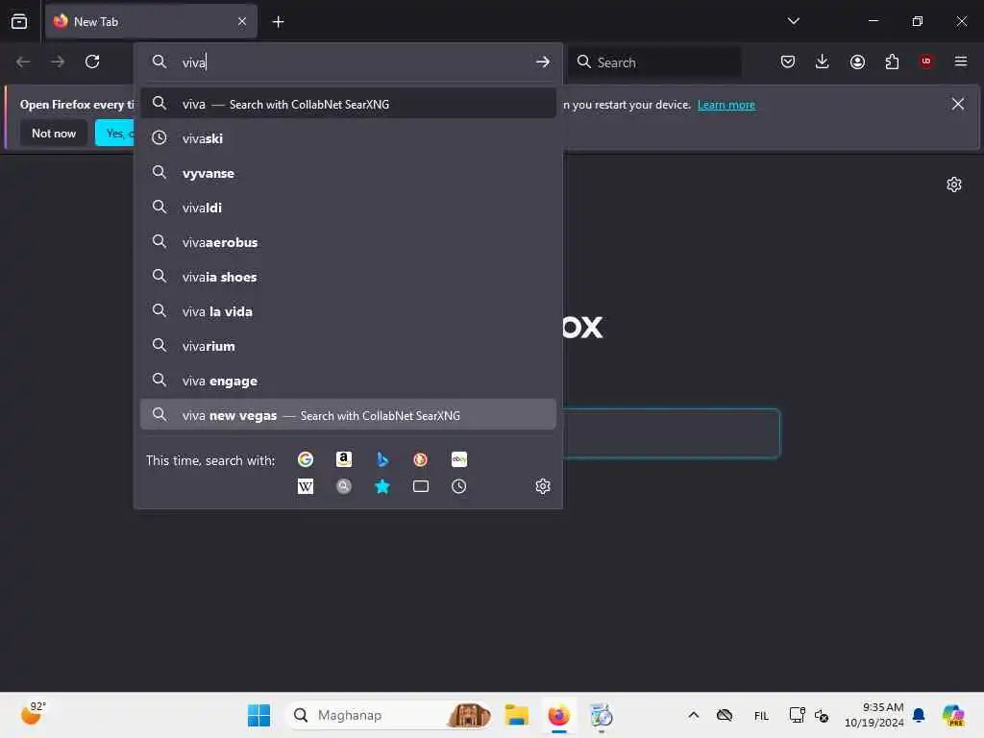Show hidden system tray icons
The image size is (984, 738).
[x=694, y=715]
